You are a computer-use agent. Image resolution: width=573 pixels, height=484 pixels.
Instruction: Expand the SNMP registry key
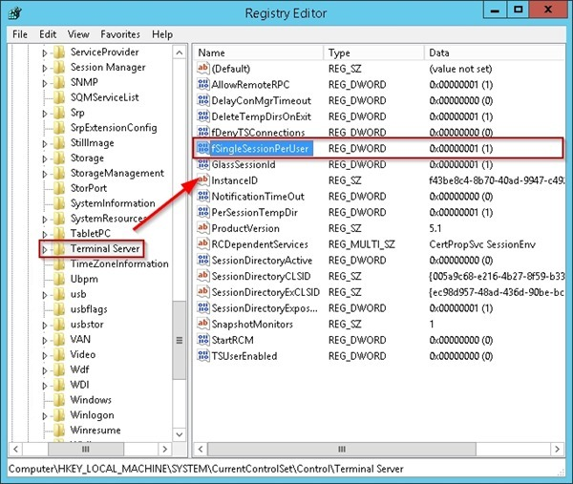pos(44,83)
